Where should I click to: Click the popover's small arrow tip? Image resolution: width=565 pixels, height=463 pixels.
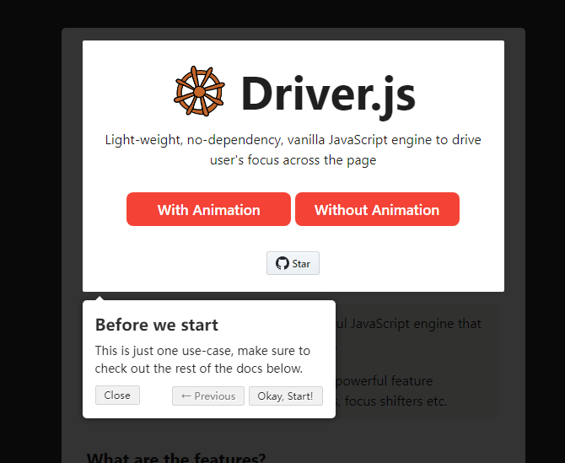(x=100, y=298)
